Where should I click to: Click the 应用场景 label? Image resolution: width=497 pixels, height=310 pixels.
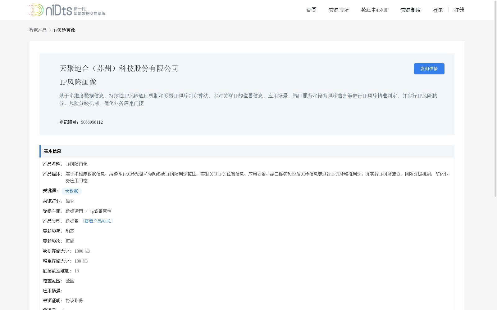(52, 290)
